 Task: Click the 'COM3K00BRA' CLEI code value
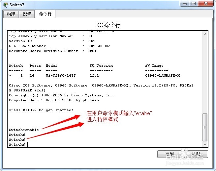pos(99,46)
